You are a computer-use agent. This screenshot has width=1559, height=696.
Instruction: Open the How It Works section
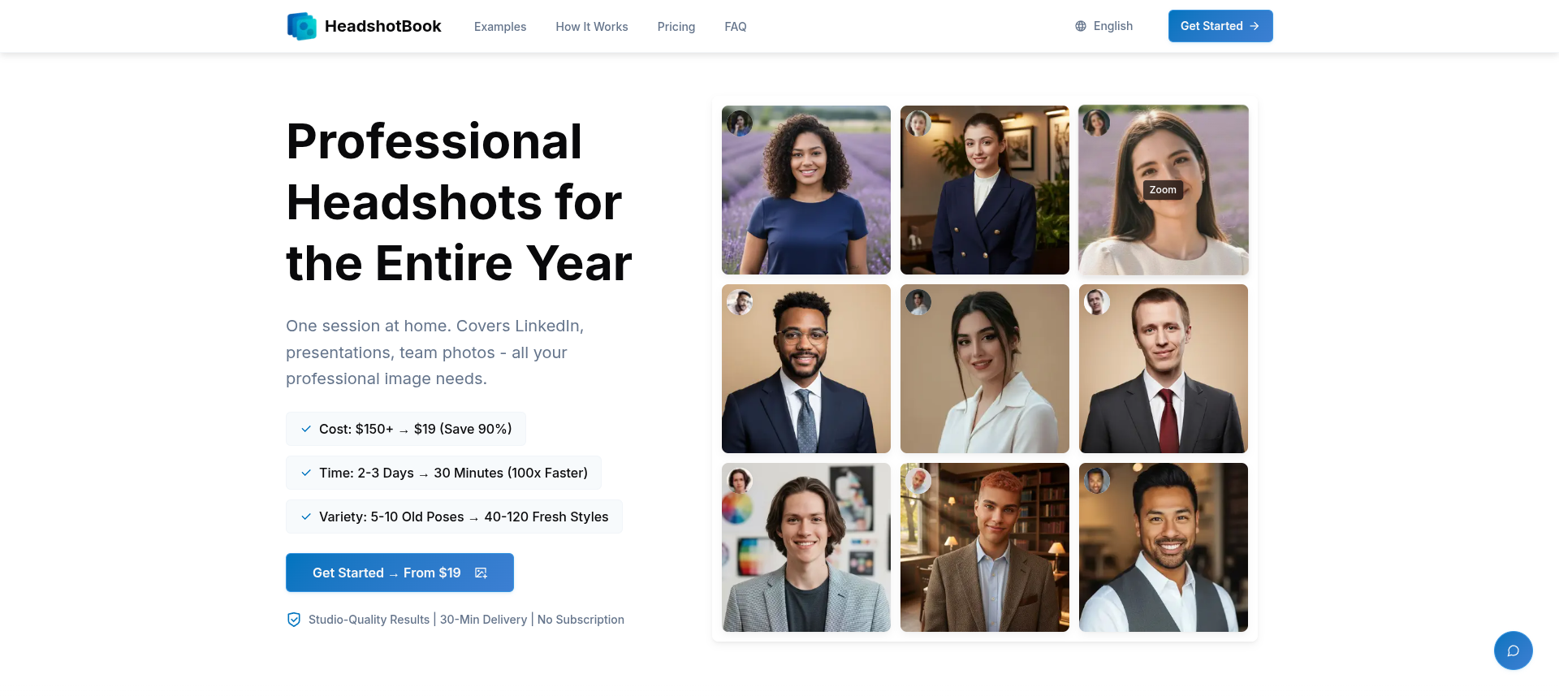tap(591, 27)
